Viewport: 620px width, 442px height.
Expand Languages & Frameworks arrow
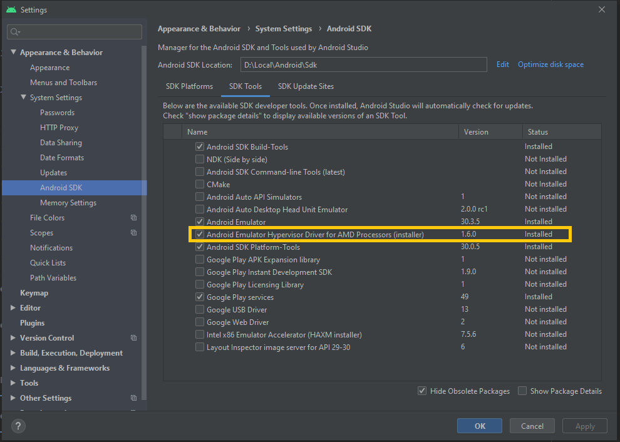point(13,367)
